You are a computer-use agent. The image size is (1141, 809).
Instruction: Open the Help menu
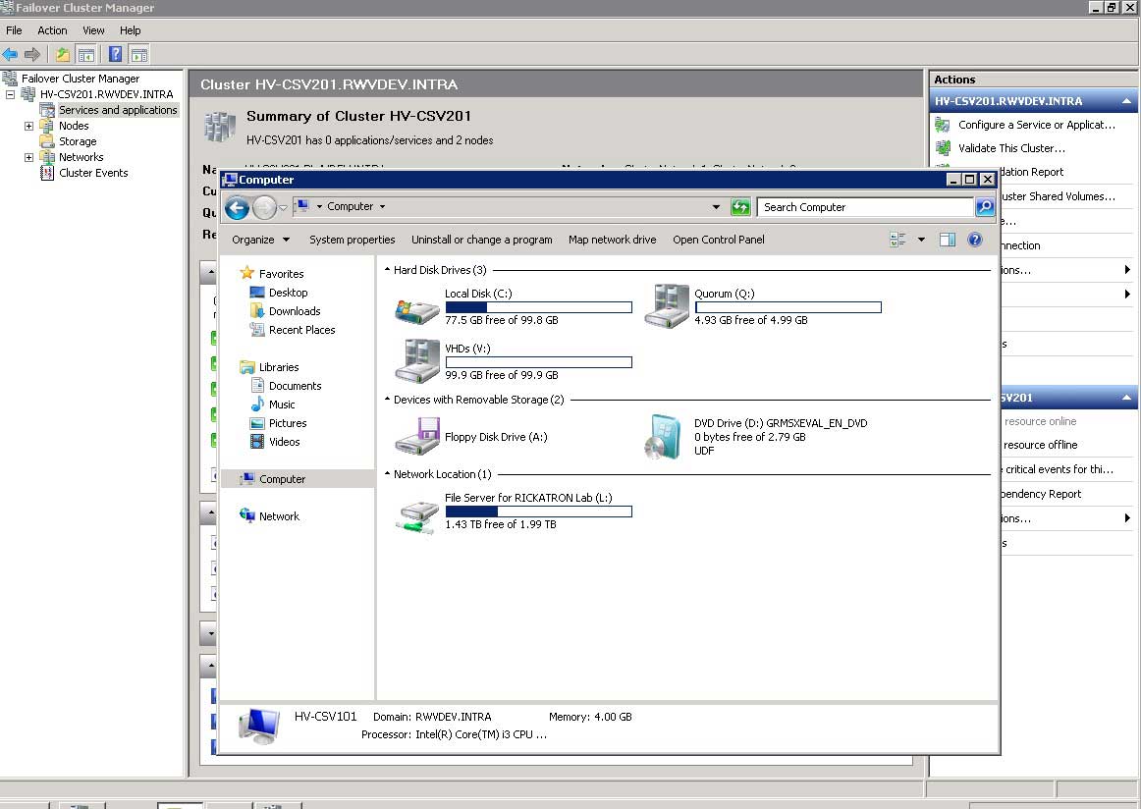(x=131, y=30)
